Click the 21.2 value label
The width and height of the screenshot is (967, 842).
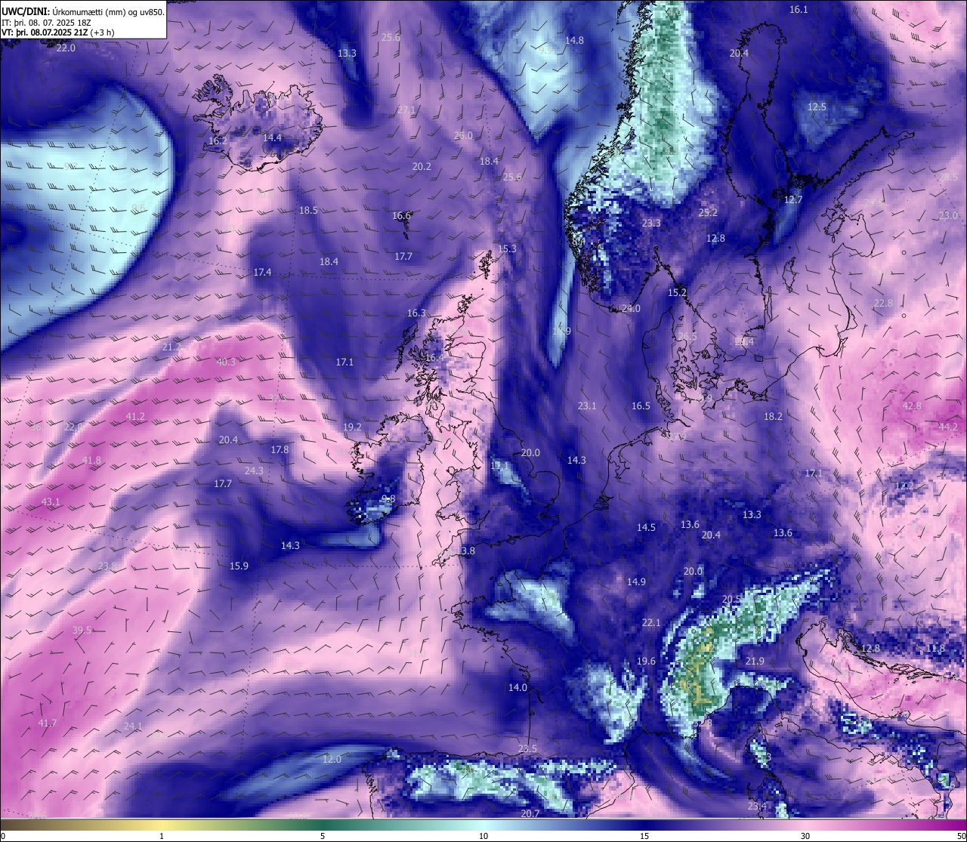point(171,347)
